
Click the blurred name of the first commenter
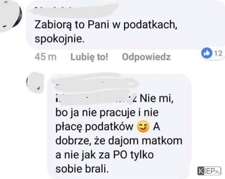tap(75, 10)
